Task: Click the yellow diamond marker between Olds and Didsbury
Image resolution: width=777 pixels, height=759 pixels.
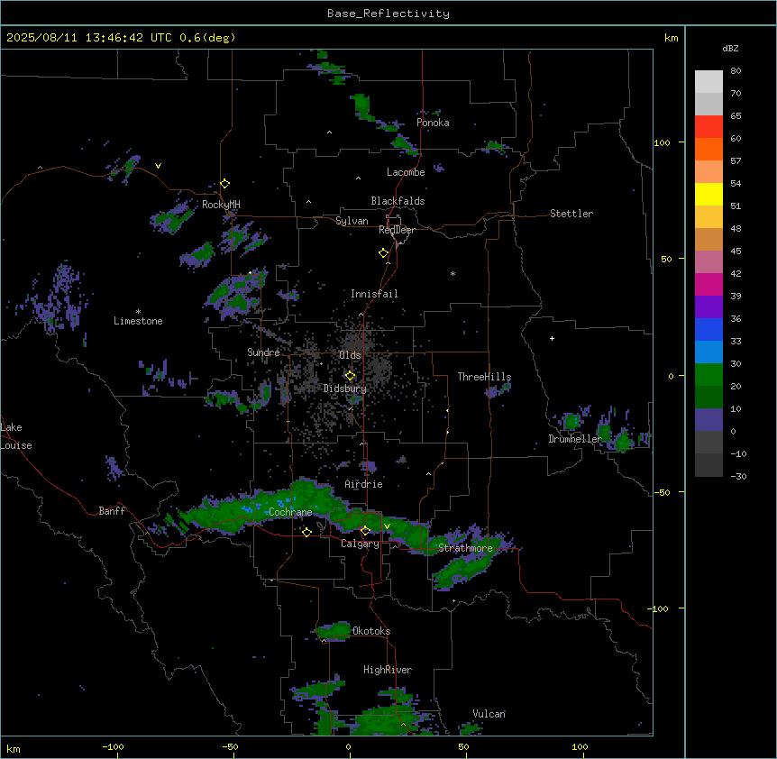Action: pyautogui.click(x=350, y=376)
